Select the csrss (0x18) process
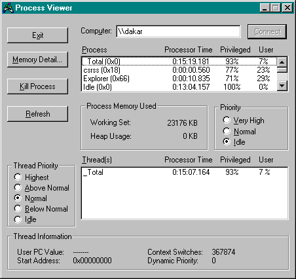296x279 pixels. (179, 70)
